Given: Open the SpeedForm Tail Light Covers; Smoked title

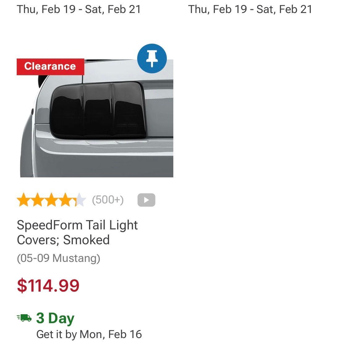Looking at the screenshot, I should pyautogui.click(x=77, y=232).
